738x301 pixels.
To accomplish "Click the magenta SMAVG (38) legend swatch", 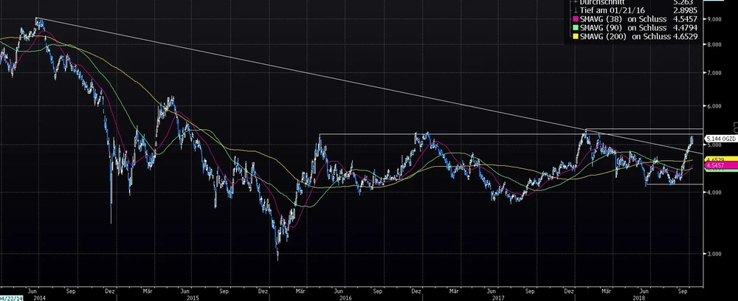I will pos(576,19).
